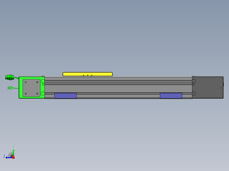Click the gray square cover plate with four screws
This screenshot has height=171, width=229.
coord(31,88)
